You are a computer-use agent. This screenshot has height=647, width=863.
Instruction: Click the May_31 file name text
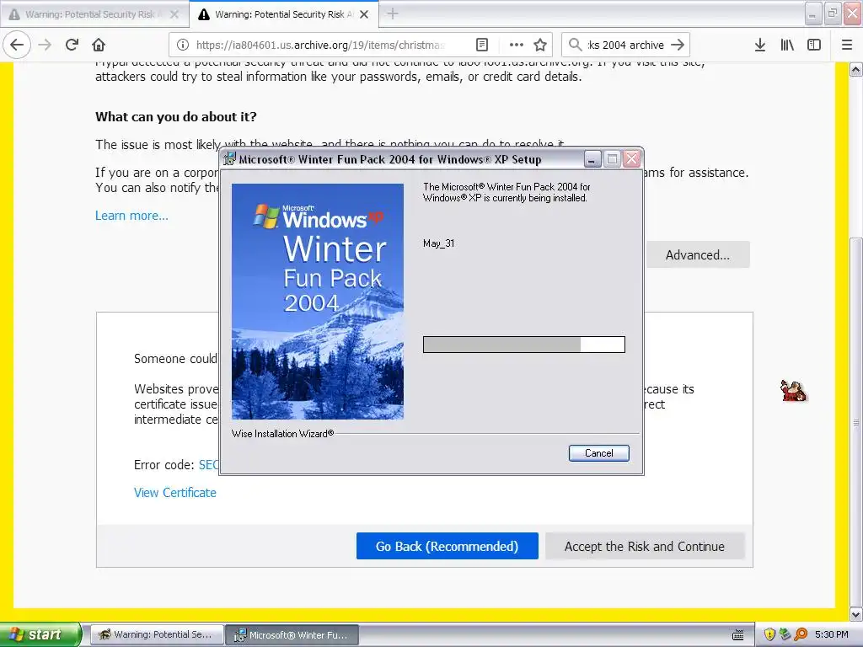(x=438, y=243)
